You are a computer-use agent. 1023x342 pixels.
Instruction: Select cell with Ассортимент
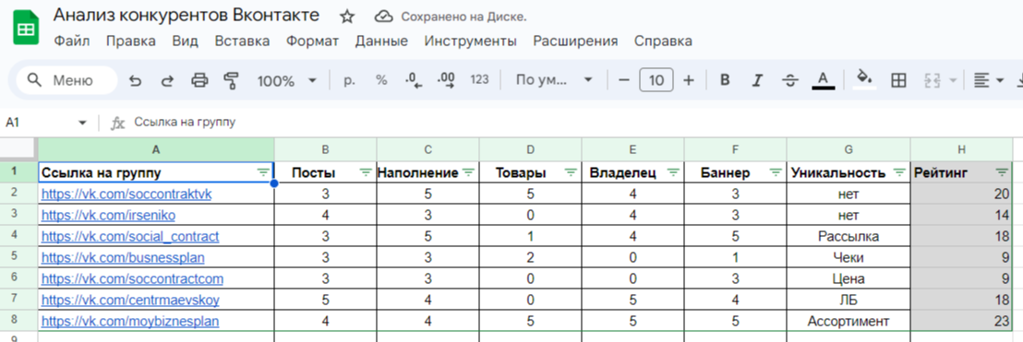848,321
